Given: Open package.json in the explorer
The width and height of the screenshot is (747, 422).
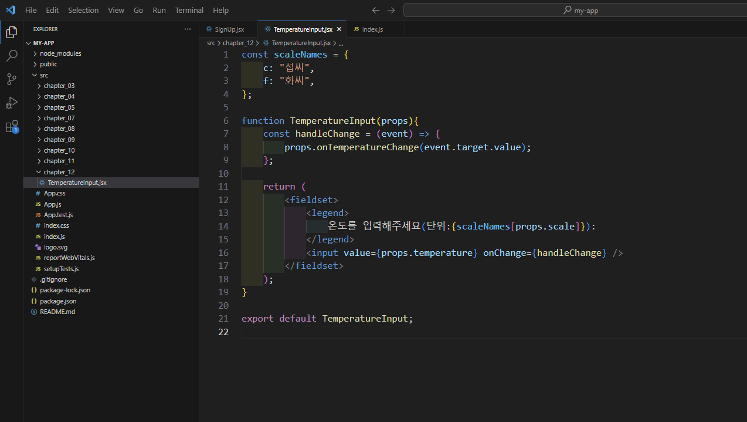Looking at the screenshot, I should (57, 301).
